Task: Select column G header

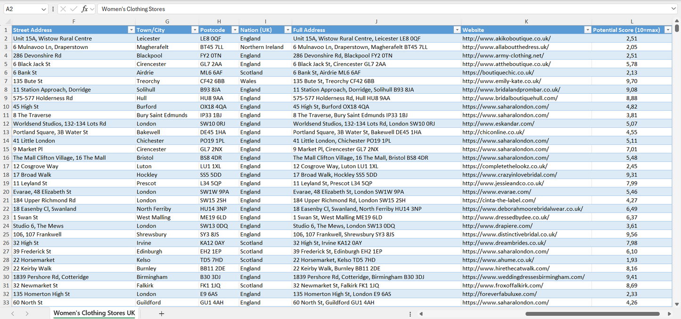Action: [x=167, y=21]
